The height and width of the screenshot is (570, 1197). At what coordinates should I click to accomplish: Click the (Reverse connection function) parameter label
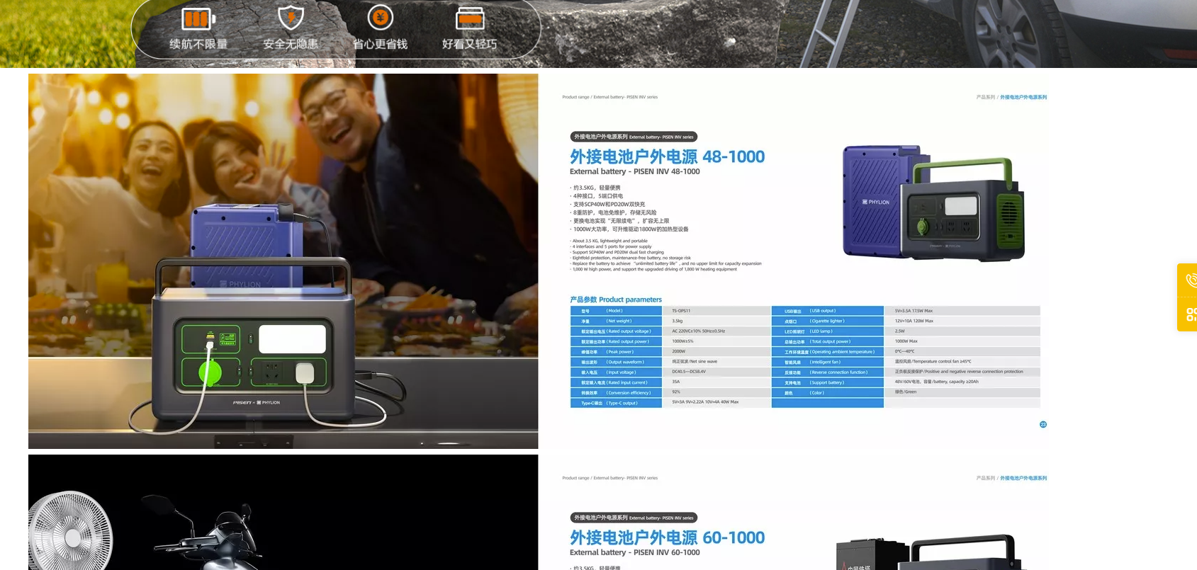838,372
